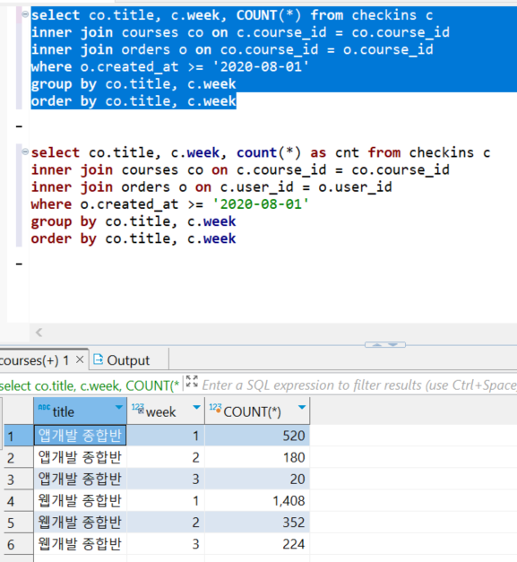This screenshot has width=517, height=562.
Task: Click the week cell in row 2
Action: [166, 457]
